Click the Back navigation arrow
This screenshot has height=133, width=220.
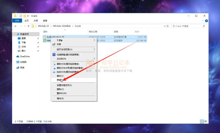(x=15, y=26)
